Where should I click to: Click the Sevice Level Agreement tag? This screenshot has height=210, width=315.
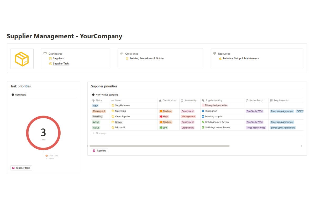[283, 128]
